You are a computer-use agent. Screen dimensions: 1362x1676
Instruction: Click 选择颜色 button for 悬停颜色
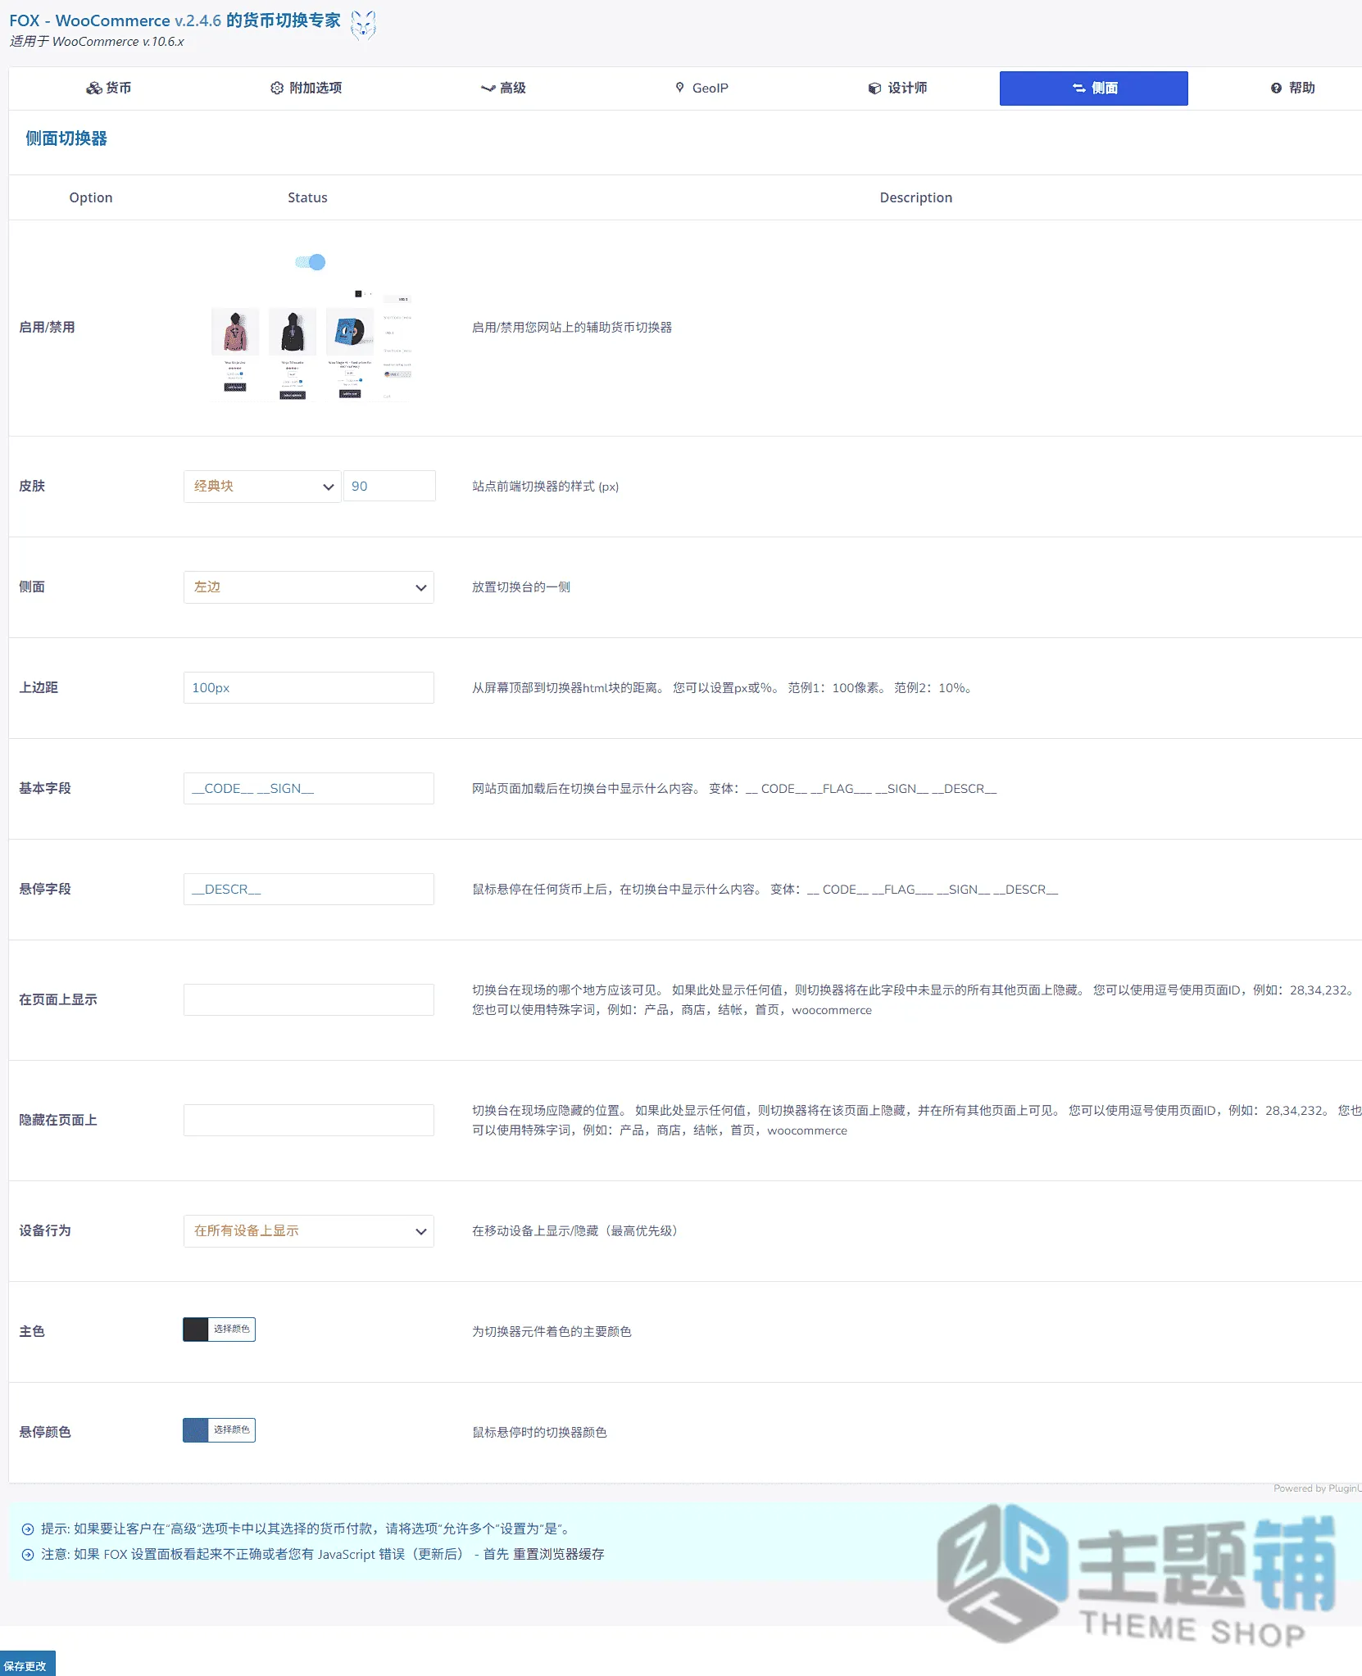(x=232, y=1430)
